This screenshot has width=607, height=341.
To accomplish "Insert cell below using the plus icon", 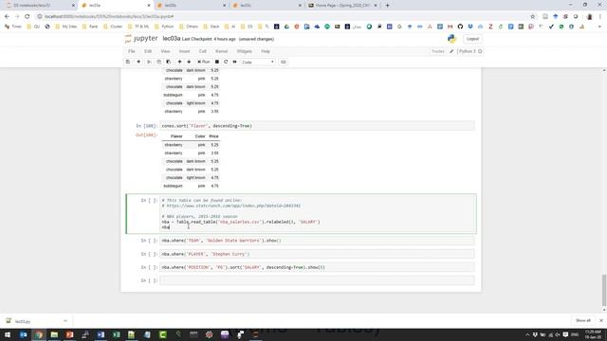I will point(138,62).
